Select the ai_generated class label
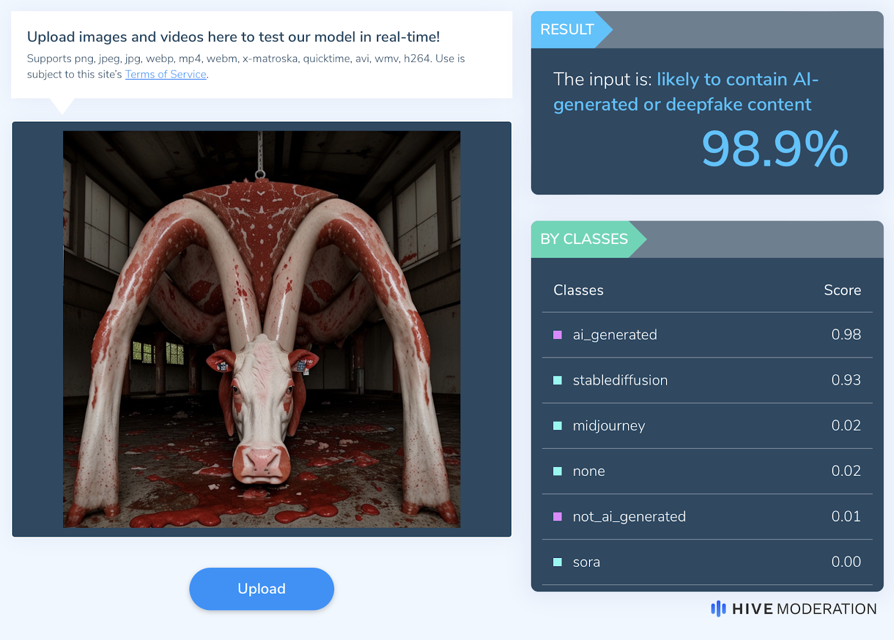This screenshot has height=640, width=894. 615,335
